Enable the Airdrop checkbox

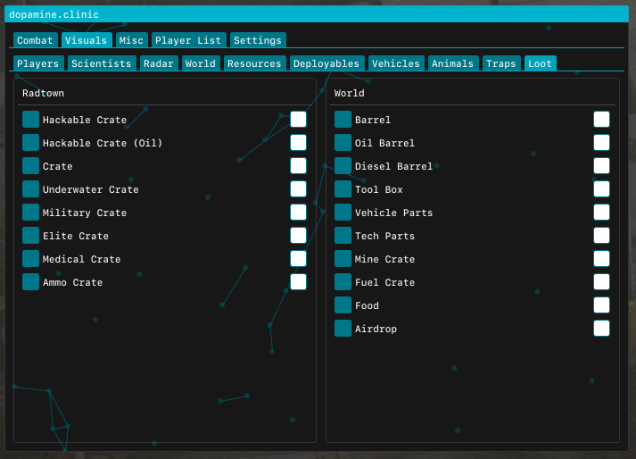coord(601,329)
